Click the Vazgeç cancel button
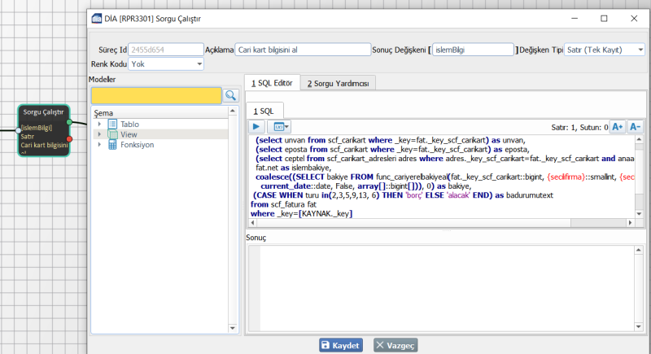The height and width of the screenshot is (354, 651). click(x=395, y=345)
